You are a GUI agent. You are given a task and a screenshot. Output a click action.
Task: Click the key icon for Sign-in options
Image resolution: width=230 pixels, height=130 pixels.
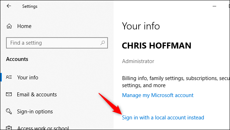9,111
